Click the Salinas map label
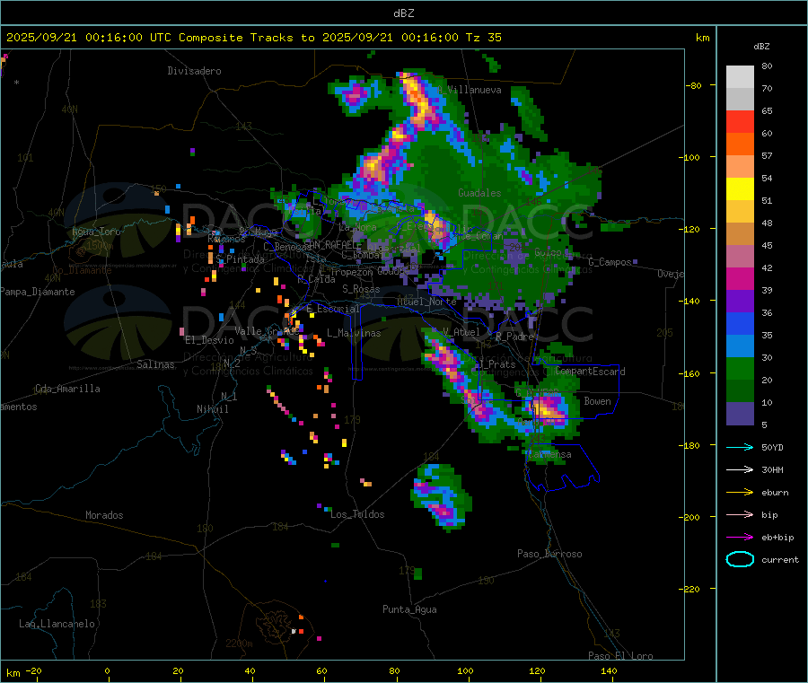 point(155,364)
